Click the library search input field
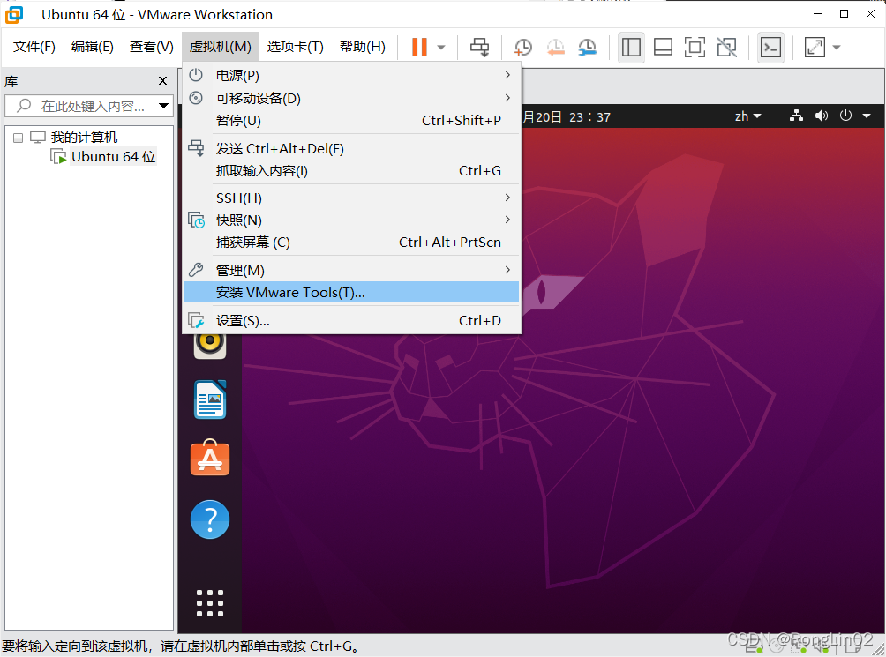This screenshot has width=886, height=657. tap(89, 106)
